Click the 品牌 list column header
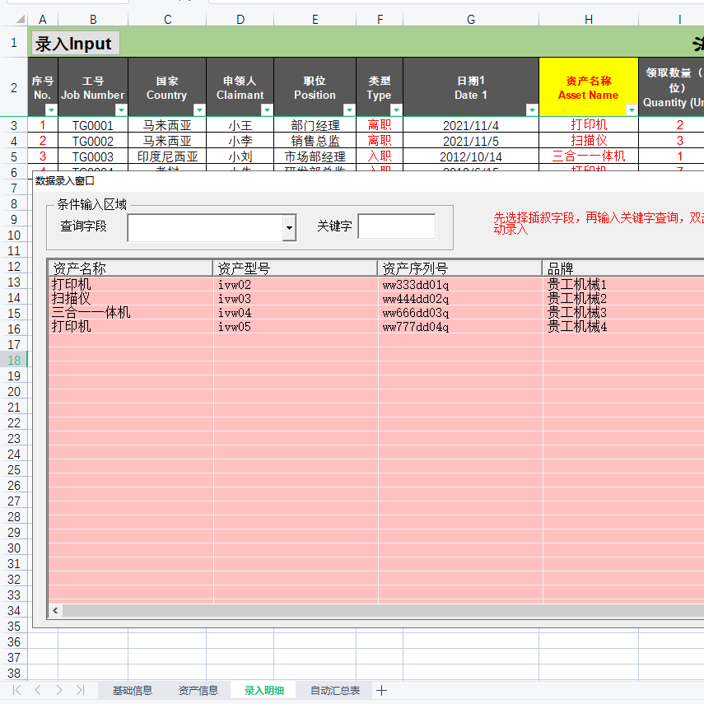The image size is (704, 704). pos(623,268)
